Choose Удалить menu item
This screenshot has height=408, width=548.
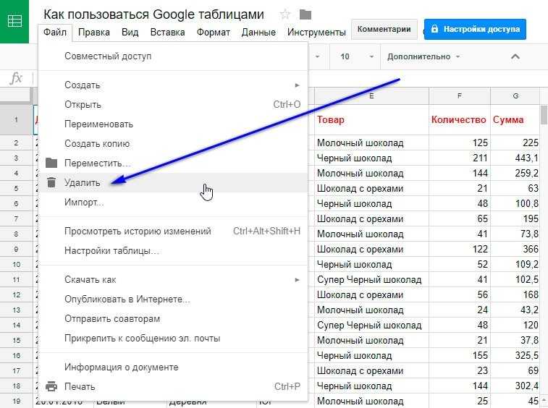(x=173, y=182)
